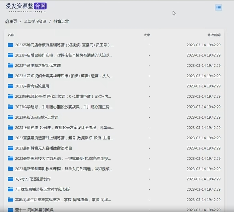Image resolution: width=234 pixels, height=212 pixels.
Task: Sort by the 大小 column header
Action: point(147,35)
